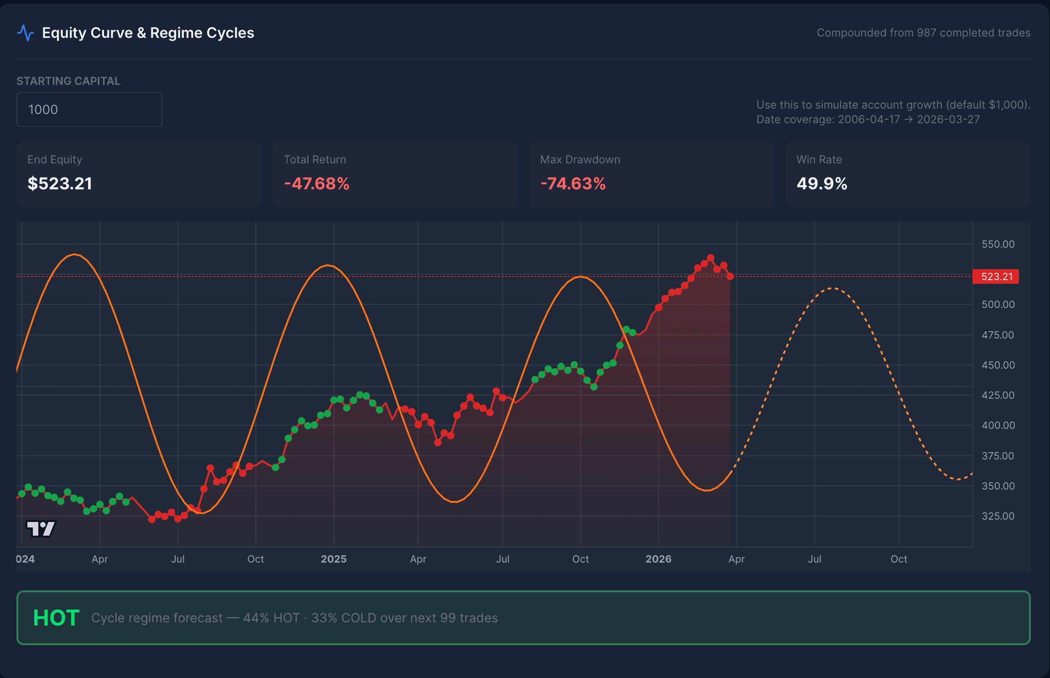Screen dimensions: 1050x678
Task: Click the green HOT regime badge
Action: [x=56, y=617]
